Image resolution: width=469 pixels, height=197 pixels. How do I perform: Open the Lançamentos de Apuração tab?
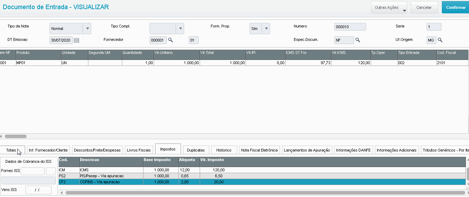pyautogui.click(x=307, y=150)
